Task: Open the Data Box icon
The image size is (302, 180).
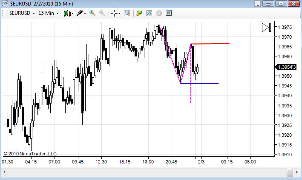Action: [x=127, y=13]
